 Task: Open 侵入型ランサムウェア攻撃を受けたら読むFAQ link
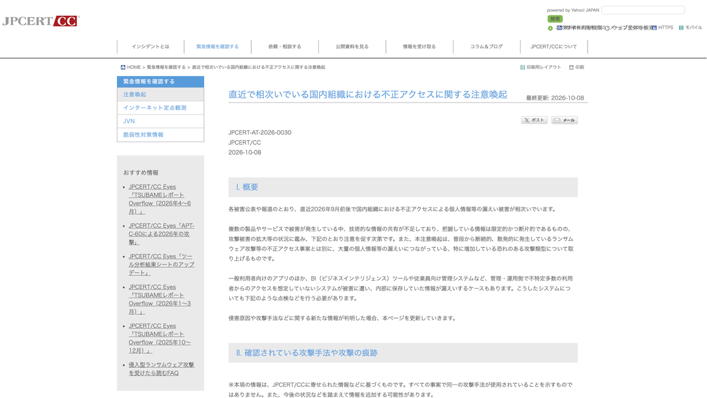point(161,369)
